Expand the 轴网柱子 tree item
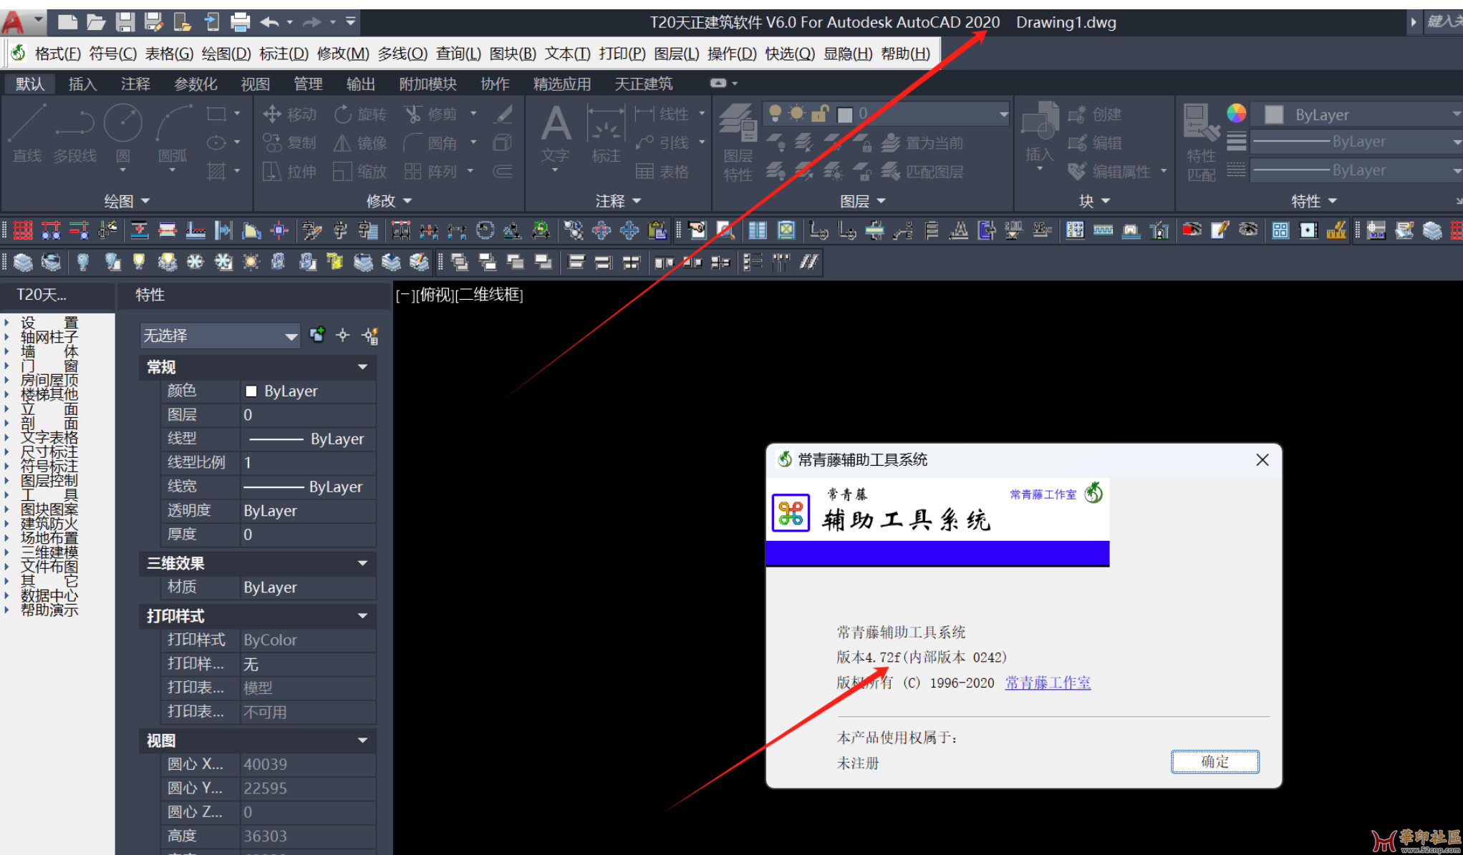The image size is (1463, 855). [x=7, y=337]
